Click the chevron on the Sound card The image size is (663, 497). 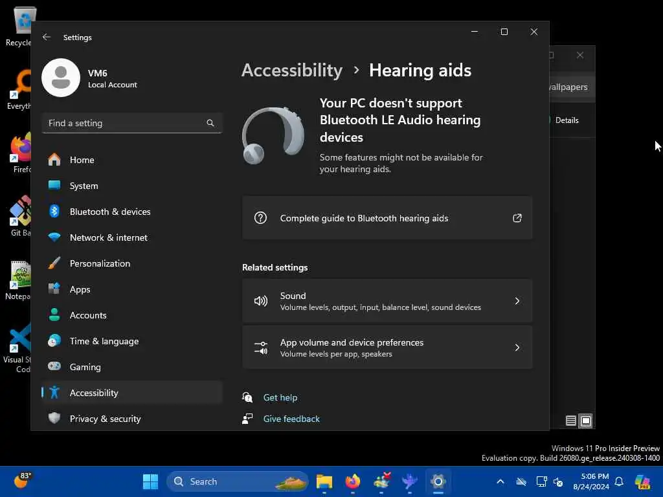tap(517, 301)
